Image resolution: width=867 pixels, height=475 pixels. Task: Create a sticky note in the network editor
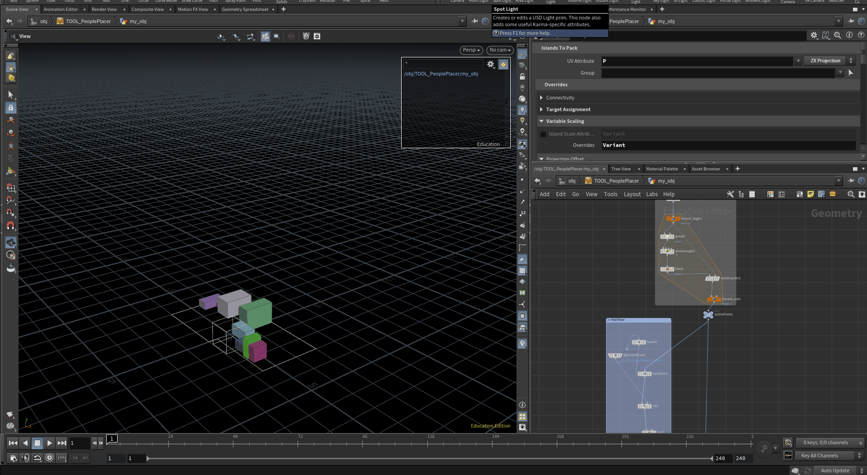click(x=810, y=194)
